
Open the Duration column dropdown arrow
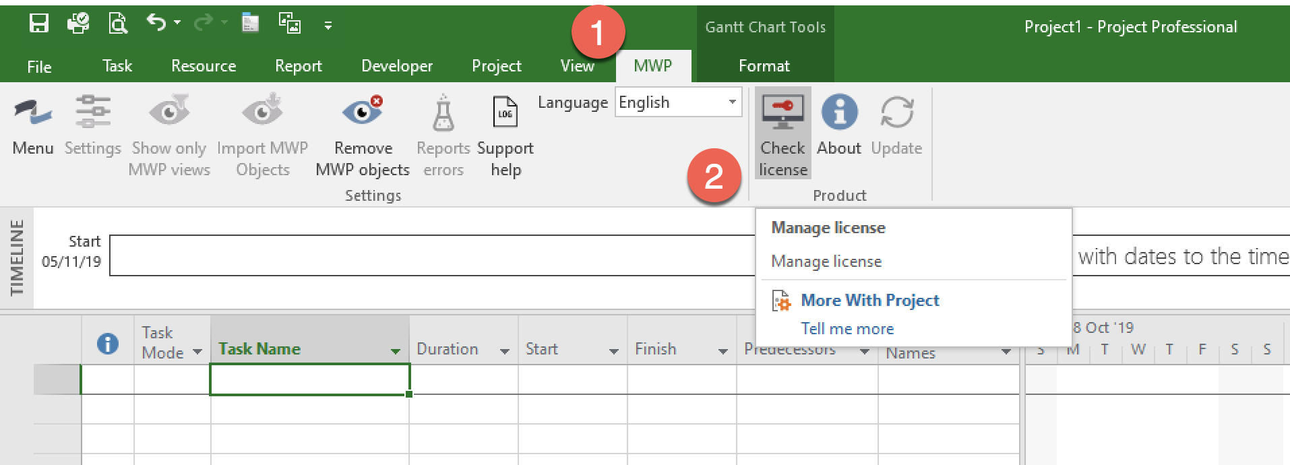[x=505, y=351]
